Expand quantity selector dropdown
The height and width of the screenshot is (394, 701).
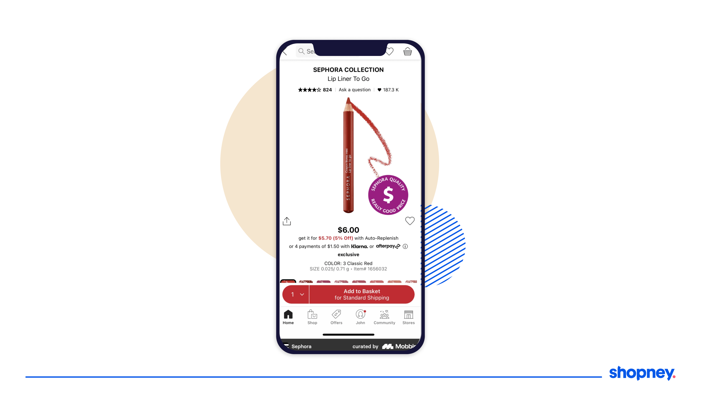click(x=296, y=294)
